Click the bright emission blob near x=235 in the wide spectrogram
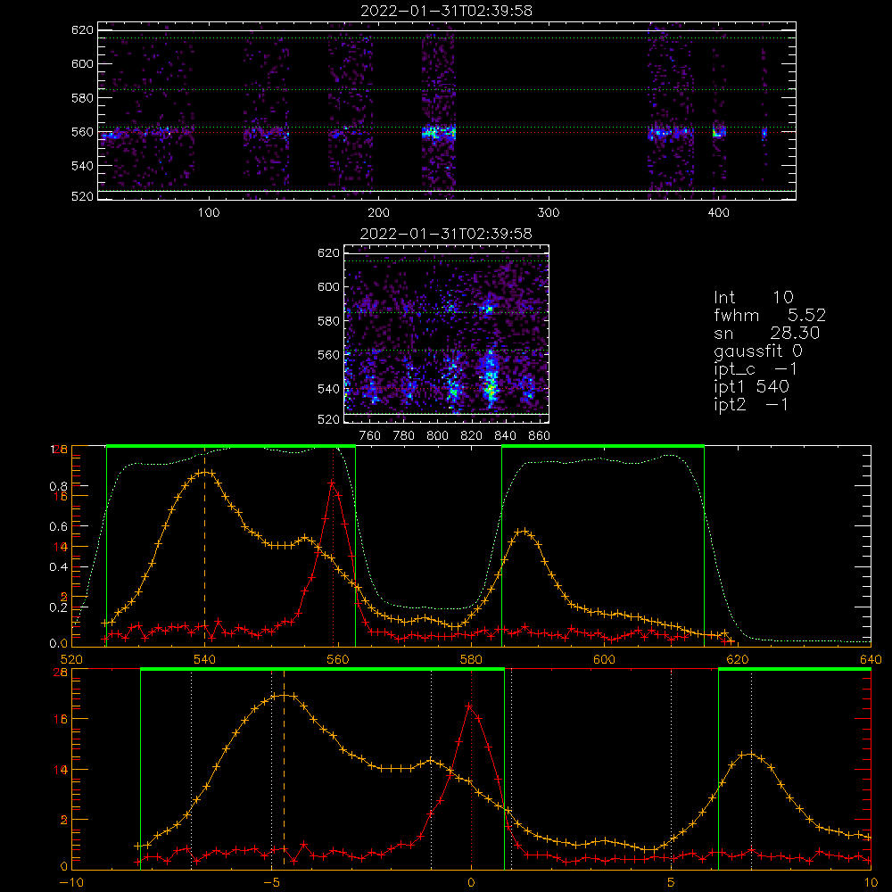This screenshot has width=892, height=892. tap(439, 134)
